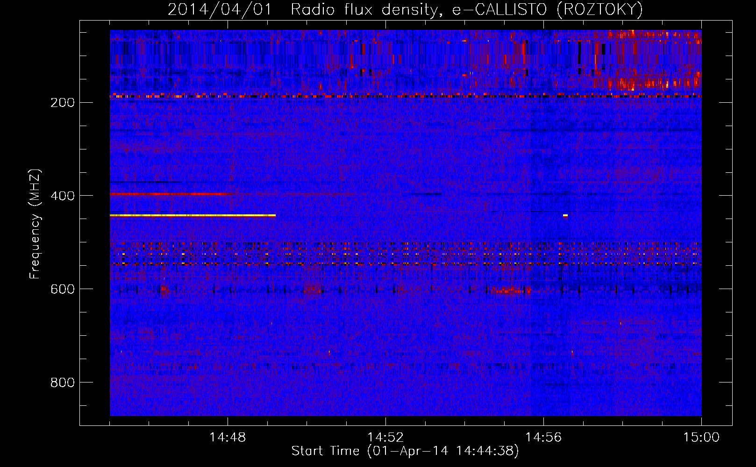Image resolution: width=756 pixels, height=467 pixels.
Task: Click the plot title 'Radio flux density, e-CALLISTO (ROZTOKY)'
Action: pyautogui.click(x=467, y=9)
